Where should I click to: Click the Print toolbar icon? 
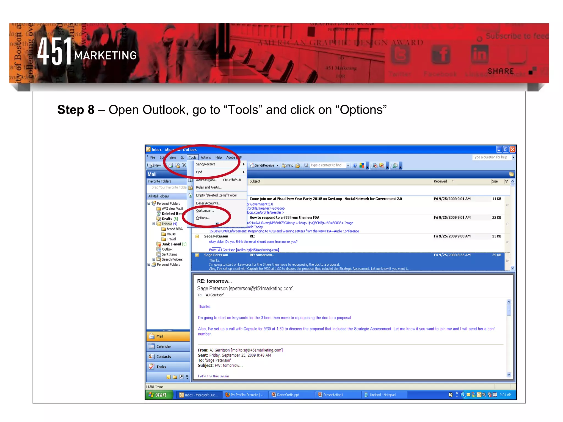pos(171,165)
